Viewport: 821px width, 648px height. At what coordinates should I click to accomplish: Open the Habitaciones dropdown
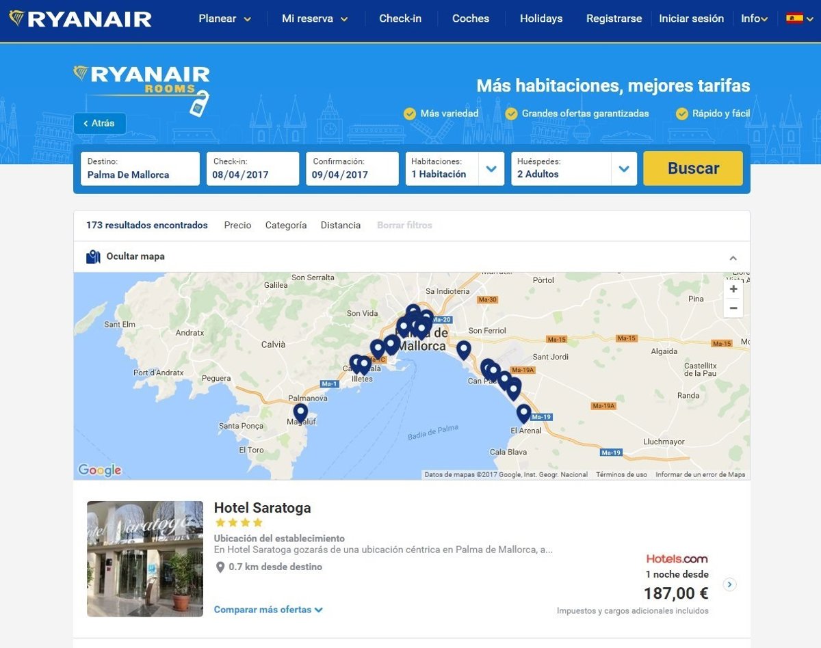(491, 169)
